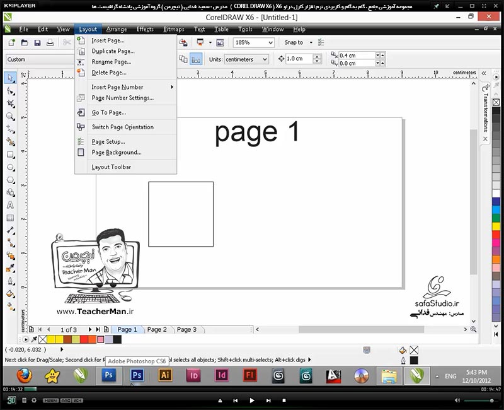Click the ENG language indicator

(450, 376)
